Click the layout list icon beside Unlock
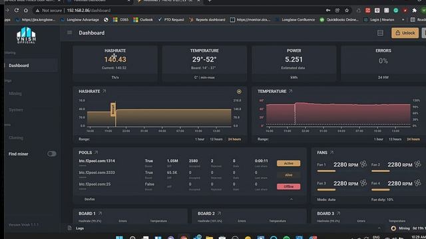The width and height of the screenshot is (426, 239). click(380, 33)
